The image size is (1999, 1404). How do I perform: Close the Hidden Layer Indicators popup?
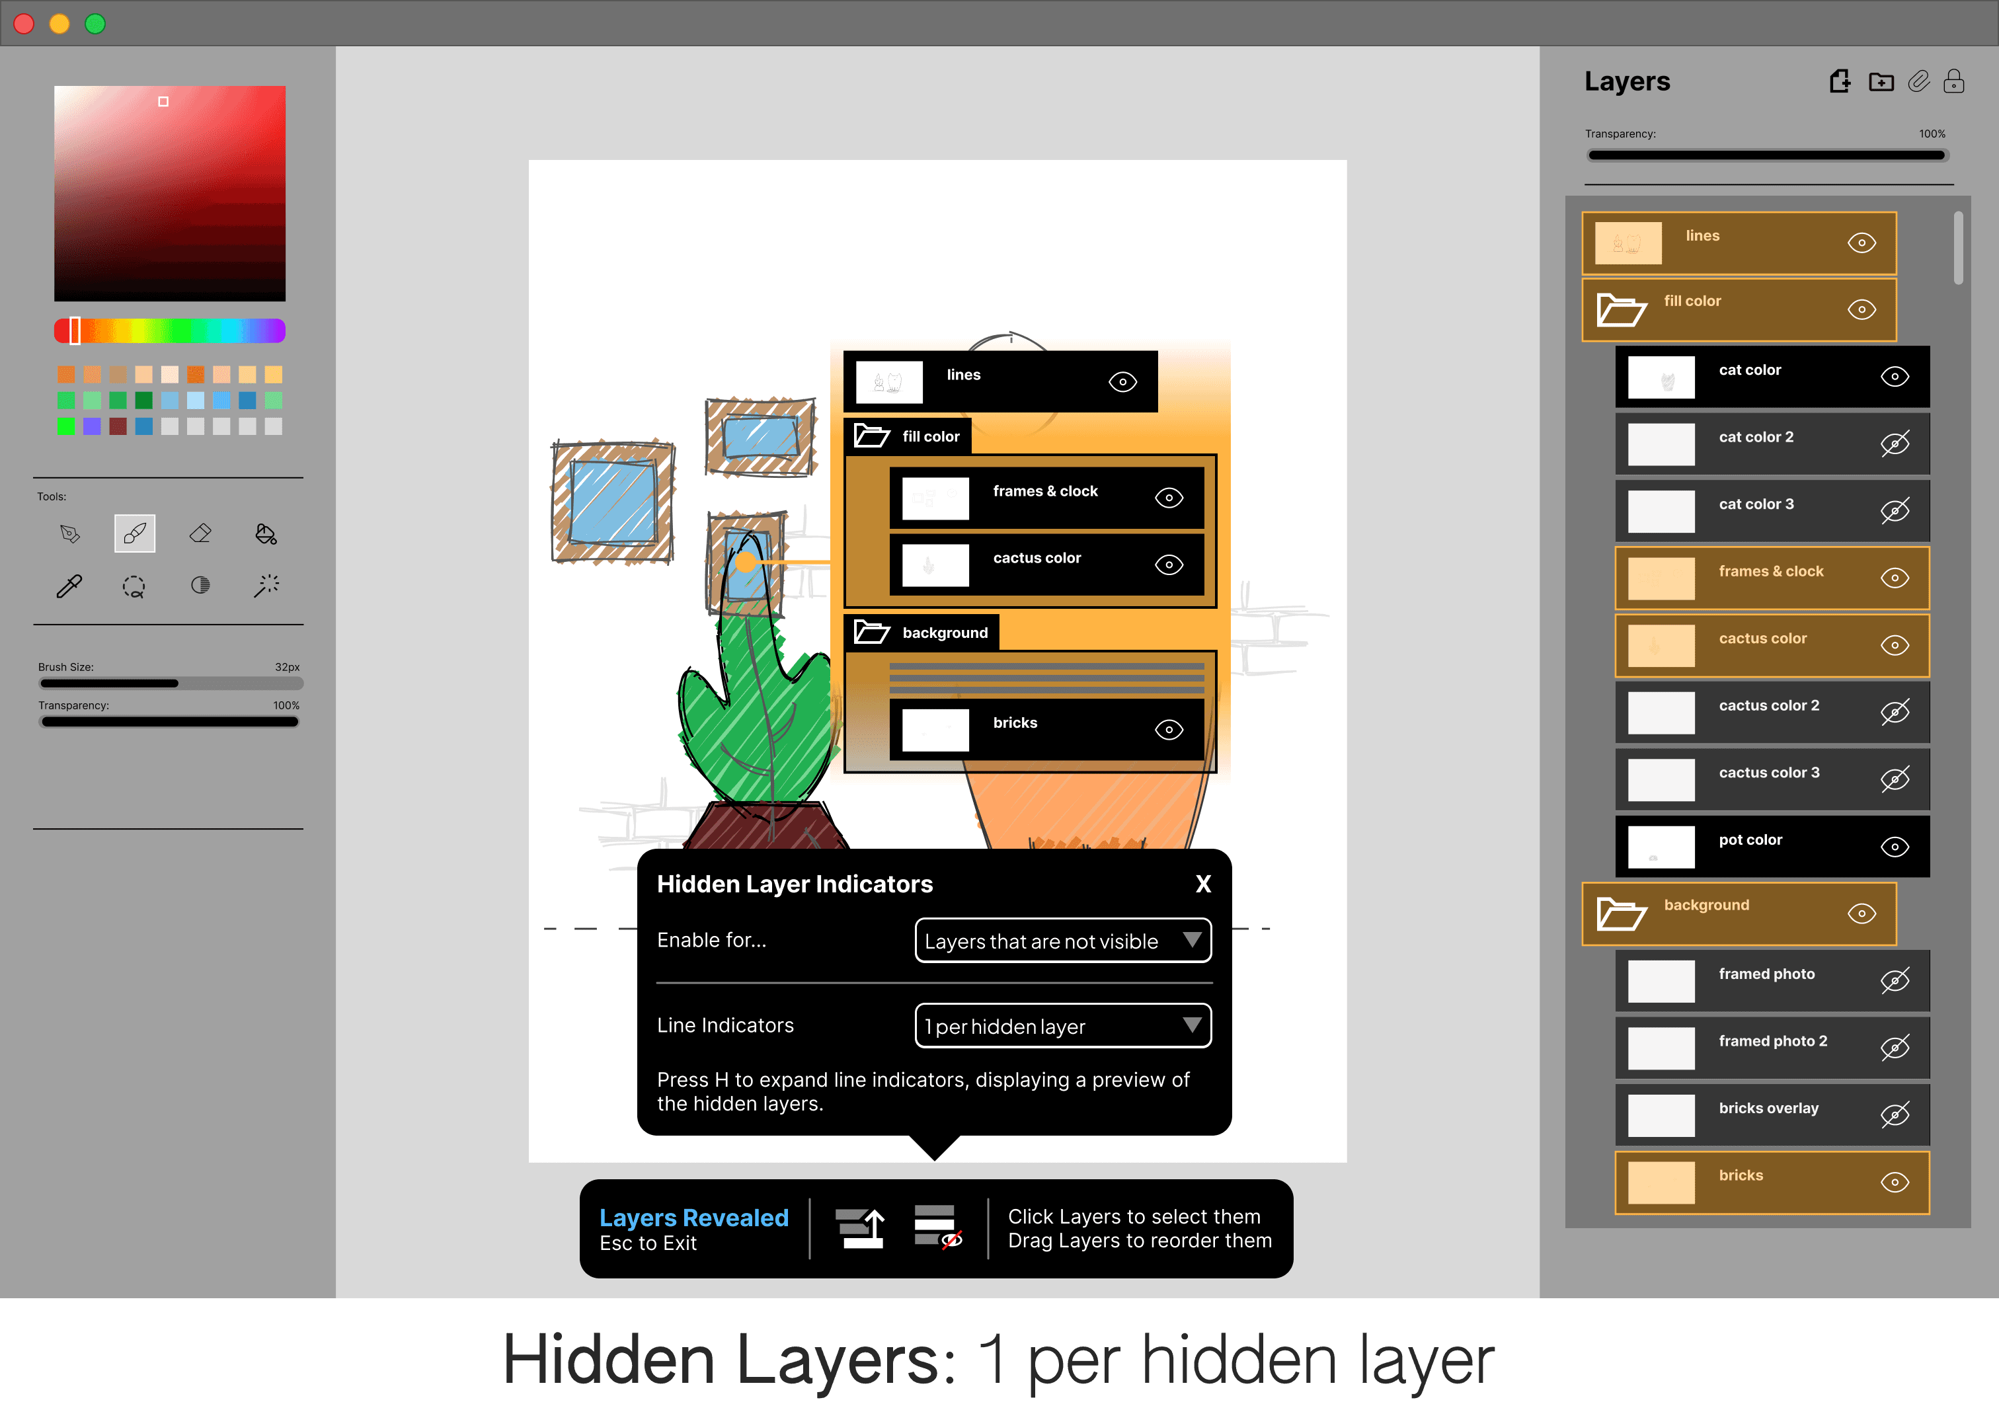tap(1203, 884)
